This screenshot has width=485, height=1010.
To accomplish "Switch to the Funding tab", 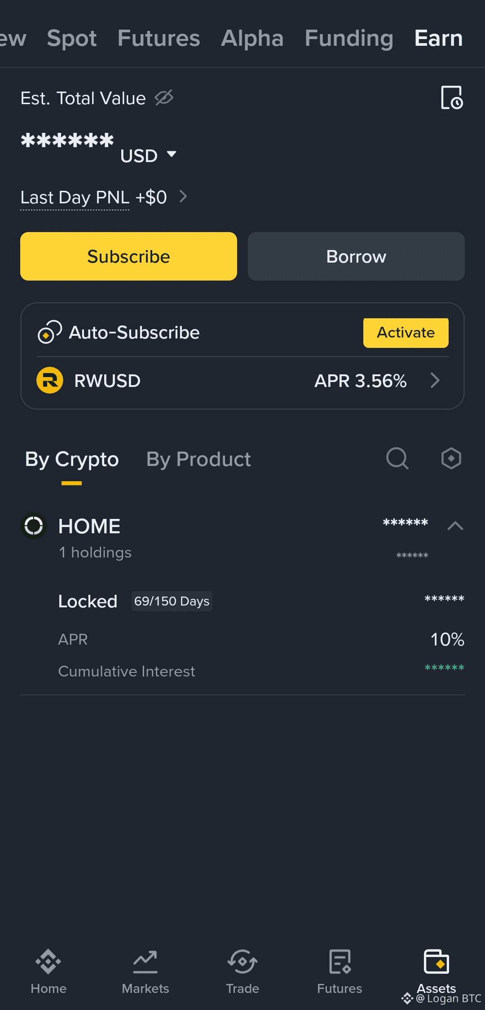I will tap(349, 38).
